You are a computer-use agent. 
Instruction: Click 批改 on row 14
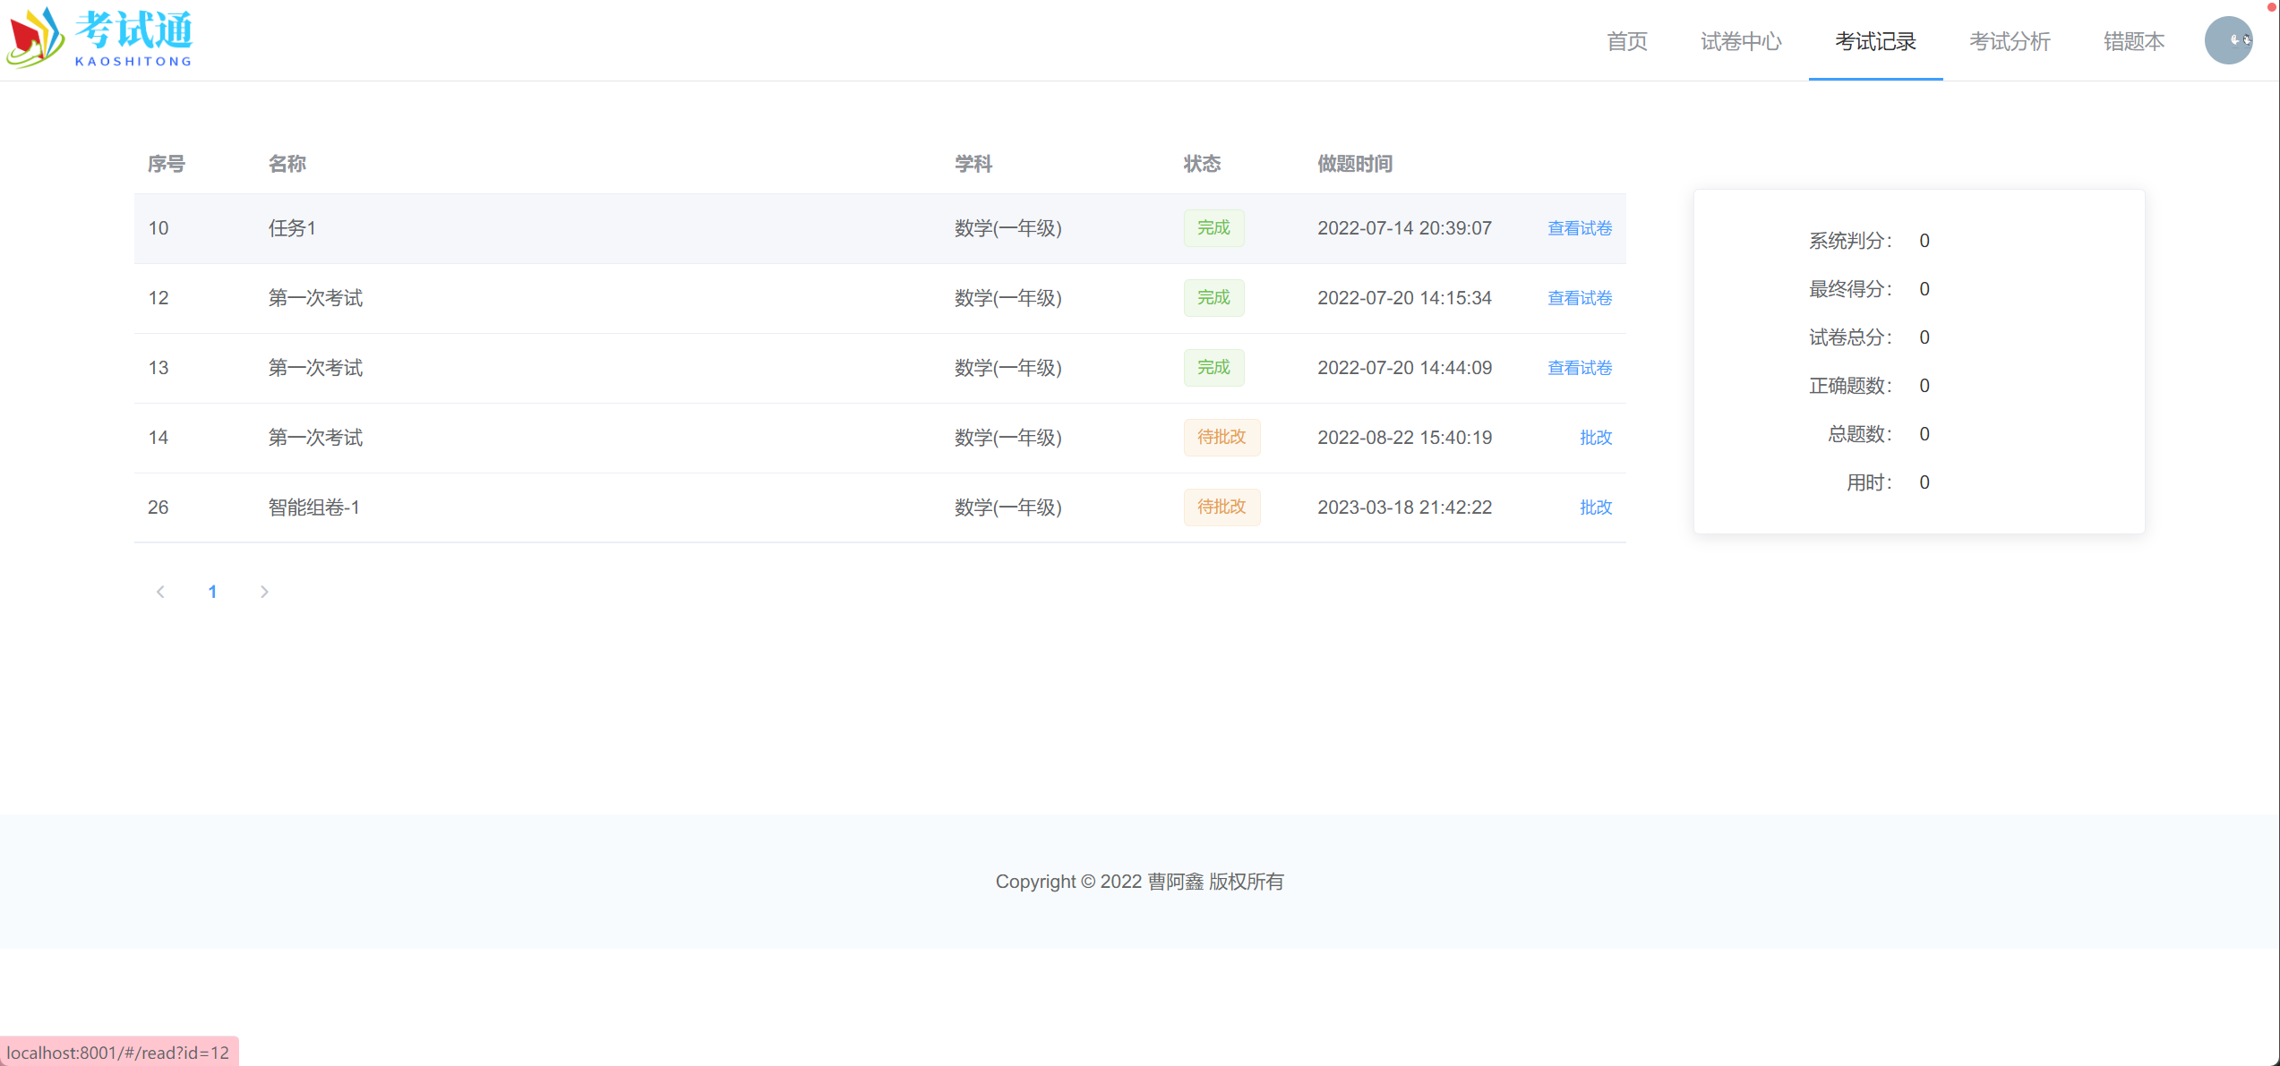point(1595,437)
